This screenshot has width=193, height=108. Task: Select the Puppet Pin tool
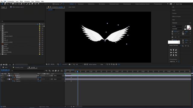tap(38, 4)
